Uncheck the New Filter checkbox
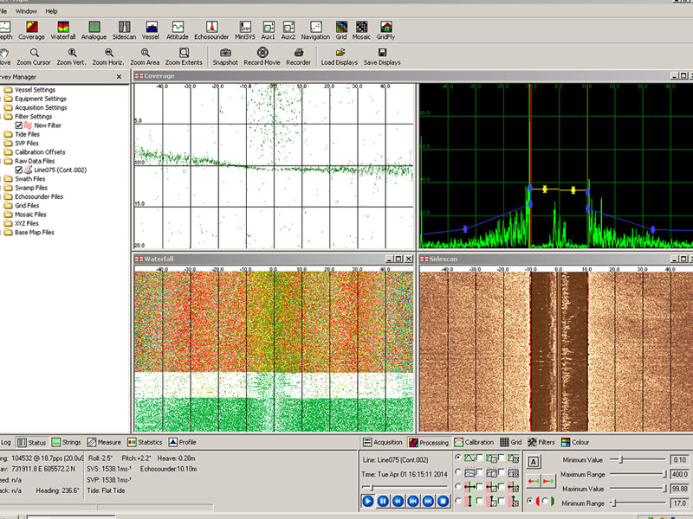The height and width of the screenshot is (519, 693). tap(19, 125)
